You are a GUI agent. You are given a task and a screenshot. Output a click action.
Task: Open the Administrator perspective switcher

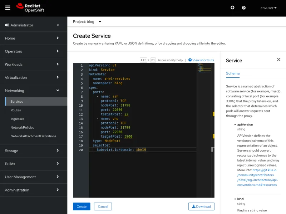34,25
